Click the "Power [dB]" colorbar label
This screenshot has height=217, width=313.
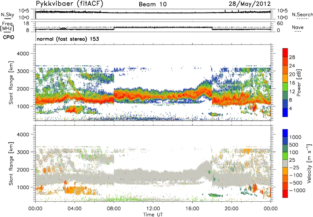[x=299, y=83]
